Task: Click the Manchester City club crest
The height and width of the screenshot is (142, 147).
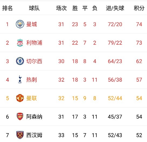Action: point(20,24)
